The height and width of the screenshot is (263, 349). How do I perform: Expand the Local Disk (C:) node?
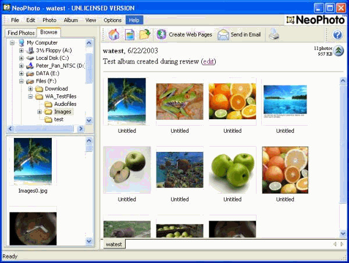(x=22, y=58)
